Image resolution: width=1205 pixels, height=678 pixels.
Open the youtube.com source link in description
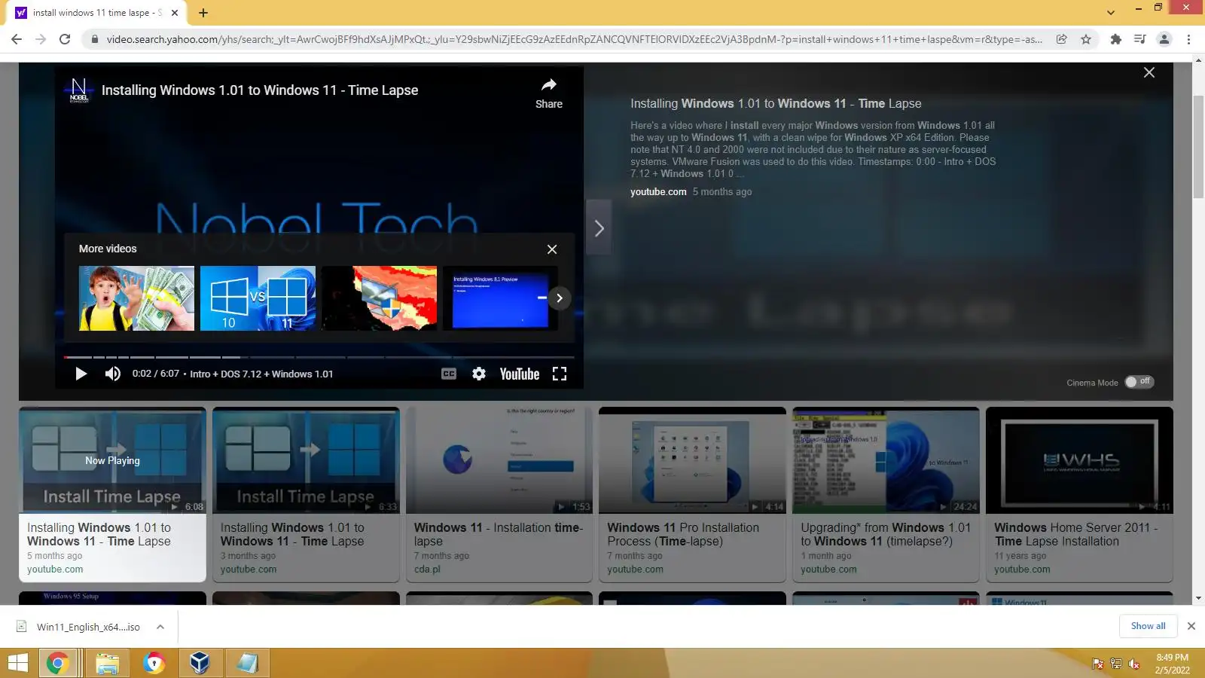(x=658, y=192)
